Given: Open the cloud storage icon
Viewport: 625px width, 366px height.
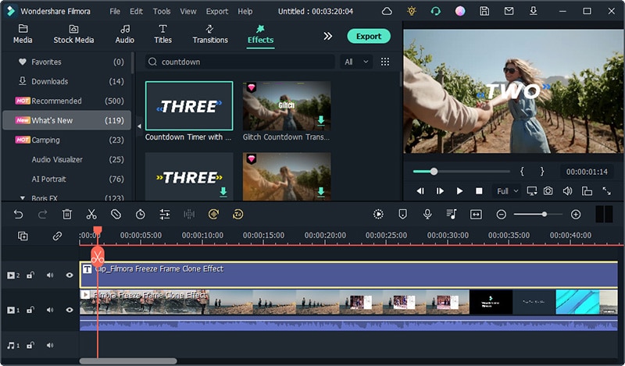Looking at the screenshot, I should pos(387,11).
